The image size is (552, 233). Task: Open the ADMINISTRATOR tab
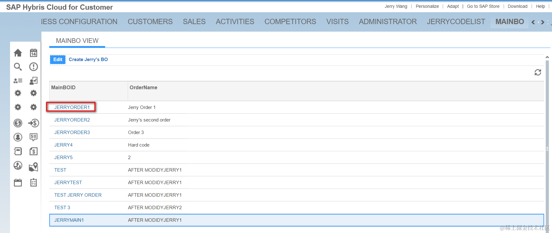pos(388,22)
